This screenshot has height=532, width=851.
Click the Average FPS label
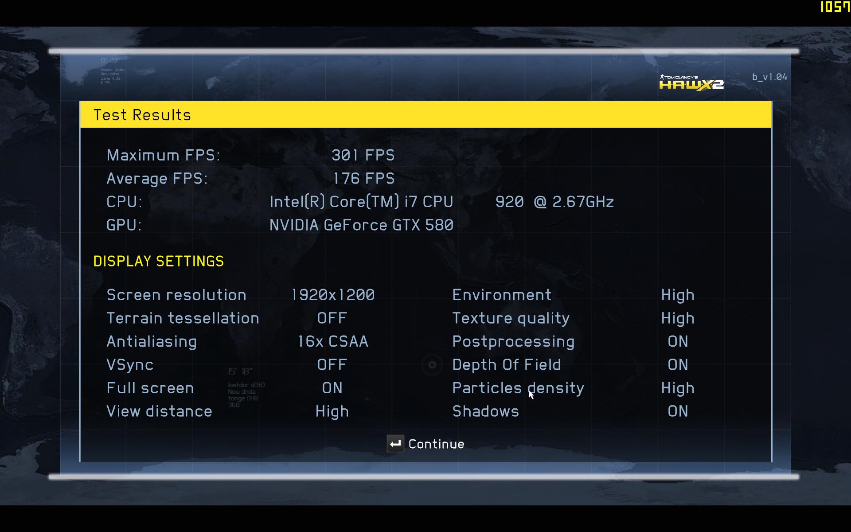(157, 179)
